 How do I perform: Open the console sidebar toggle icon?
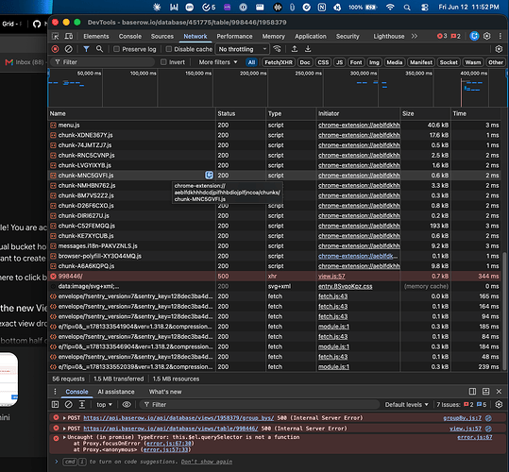[55, 405]
